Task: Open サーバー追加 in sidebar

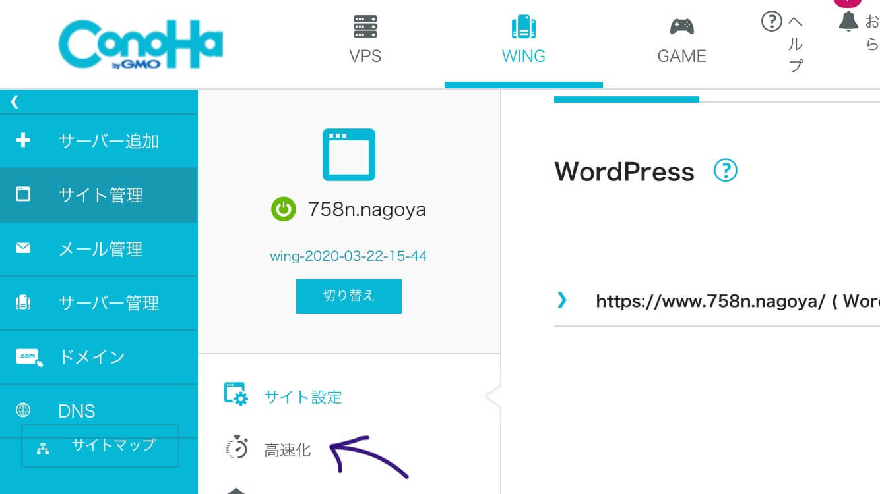Action: point(99,140)
